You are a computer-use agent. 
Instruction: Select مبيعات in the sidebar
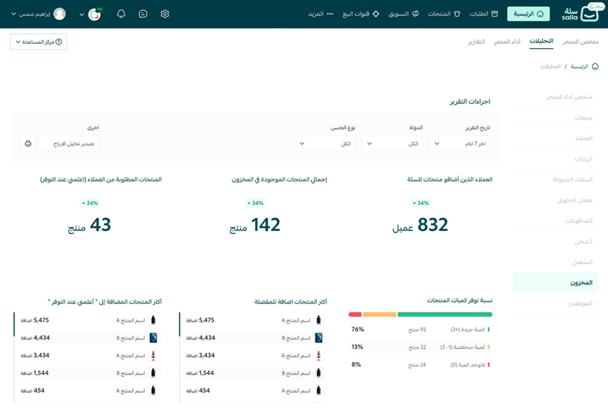(x=583, y=117)
